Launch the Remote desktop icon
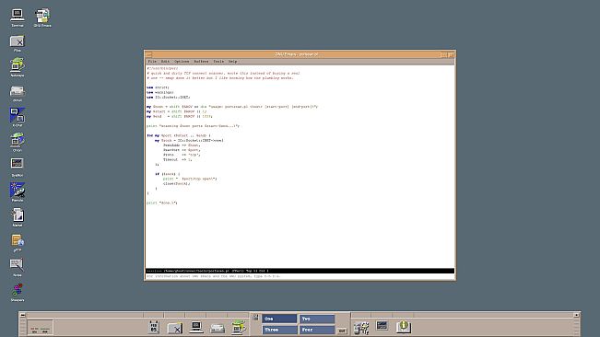600x337 pixels. [18, 192]
